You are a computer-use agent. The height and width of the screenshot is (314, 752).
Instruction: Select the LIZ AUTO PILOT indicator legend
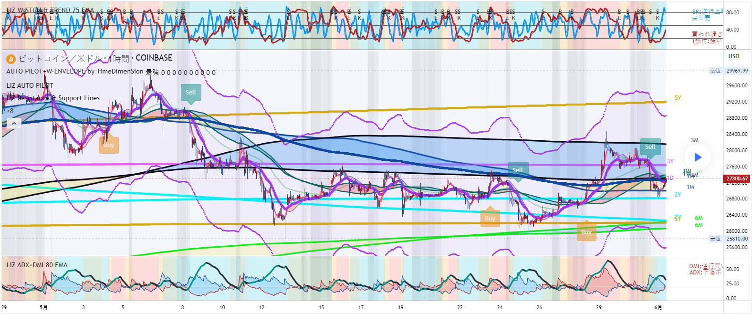coord(30,85)
